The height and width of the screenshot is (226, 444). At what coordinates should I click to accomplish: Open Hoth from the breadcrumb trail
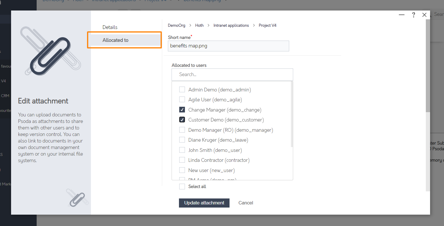click(199, 25)
